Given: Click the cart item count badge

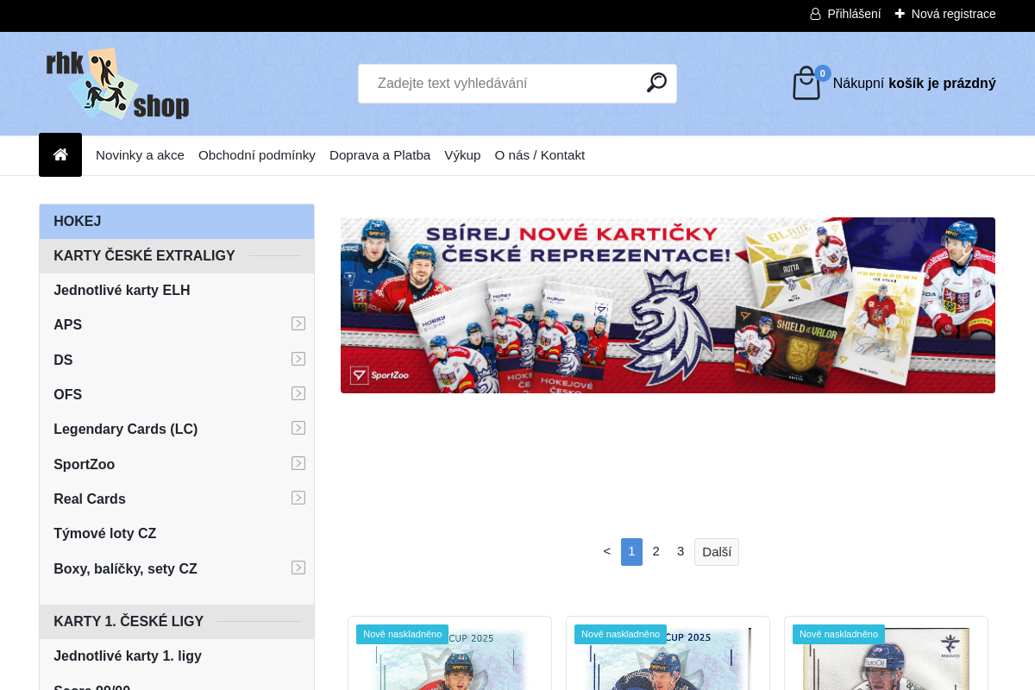Looking at the screenshot, I should 823,73.
